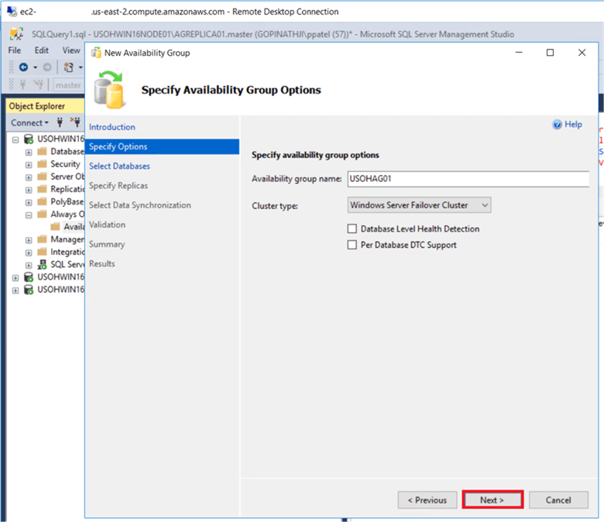The image size is (604, 522).
Task: Click the top USOHWIN16 server icon
Action: tap(29, 139)
